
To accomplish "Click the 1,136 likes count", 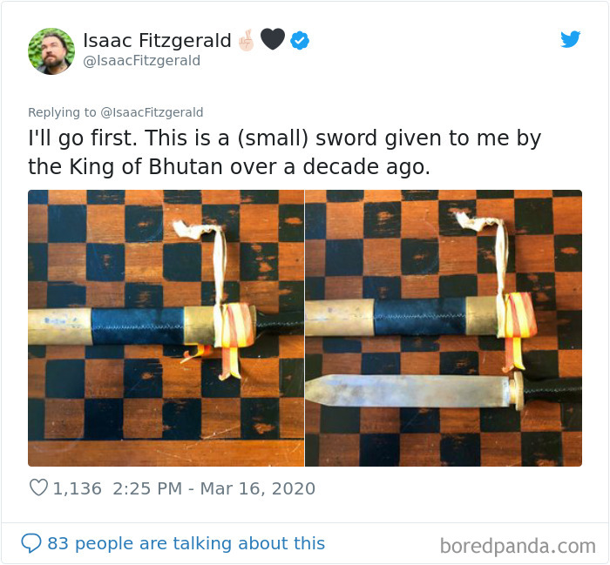I will pyautogui.click(x=77, y=488).
